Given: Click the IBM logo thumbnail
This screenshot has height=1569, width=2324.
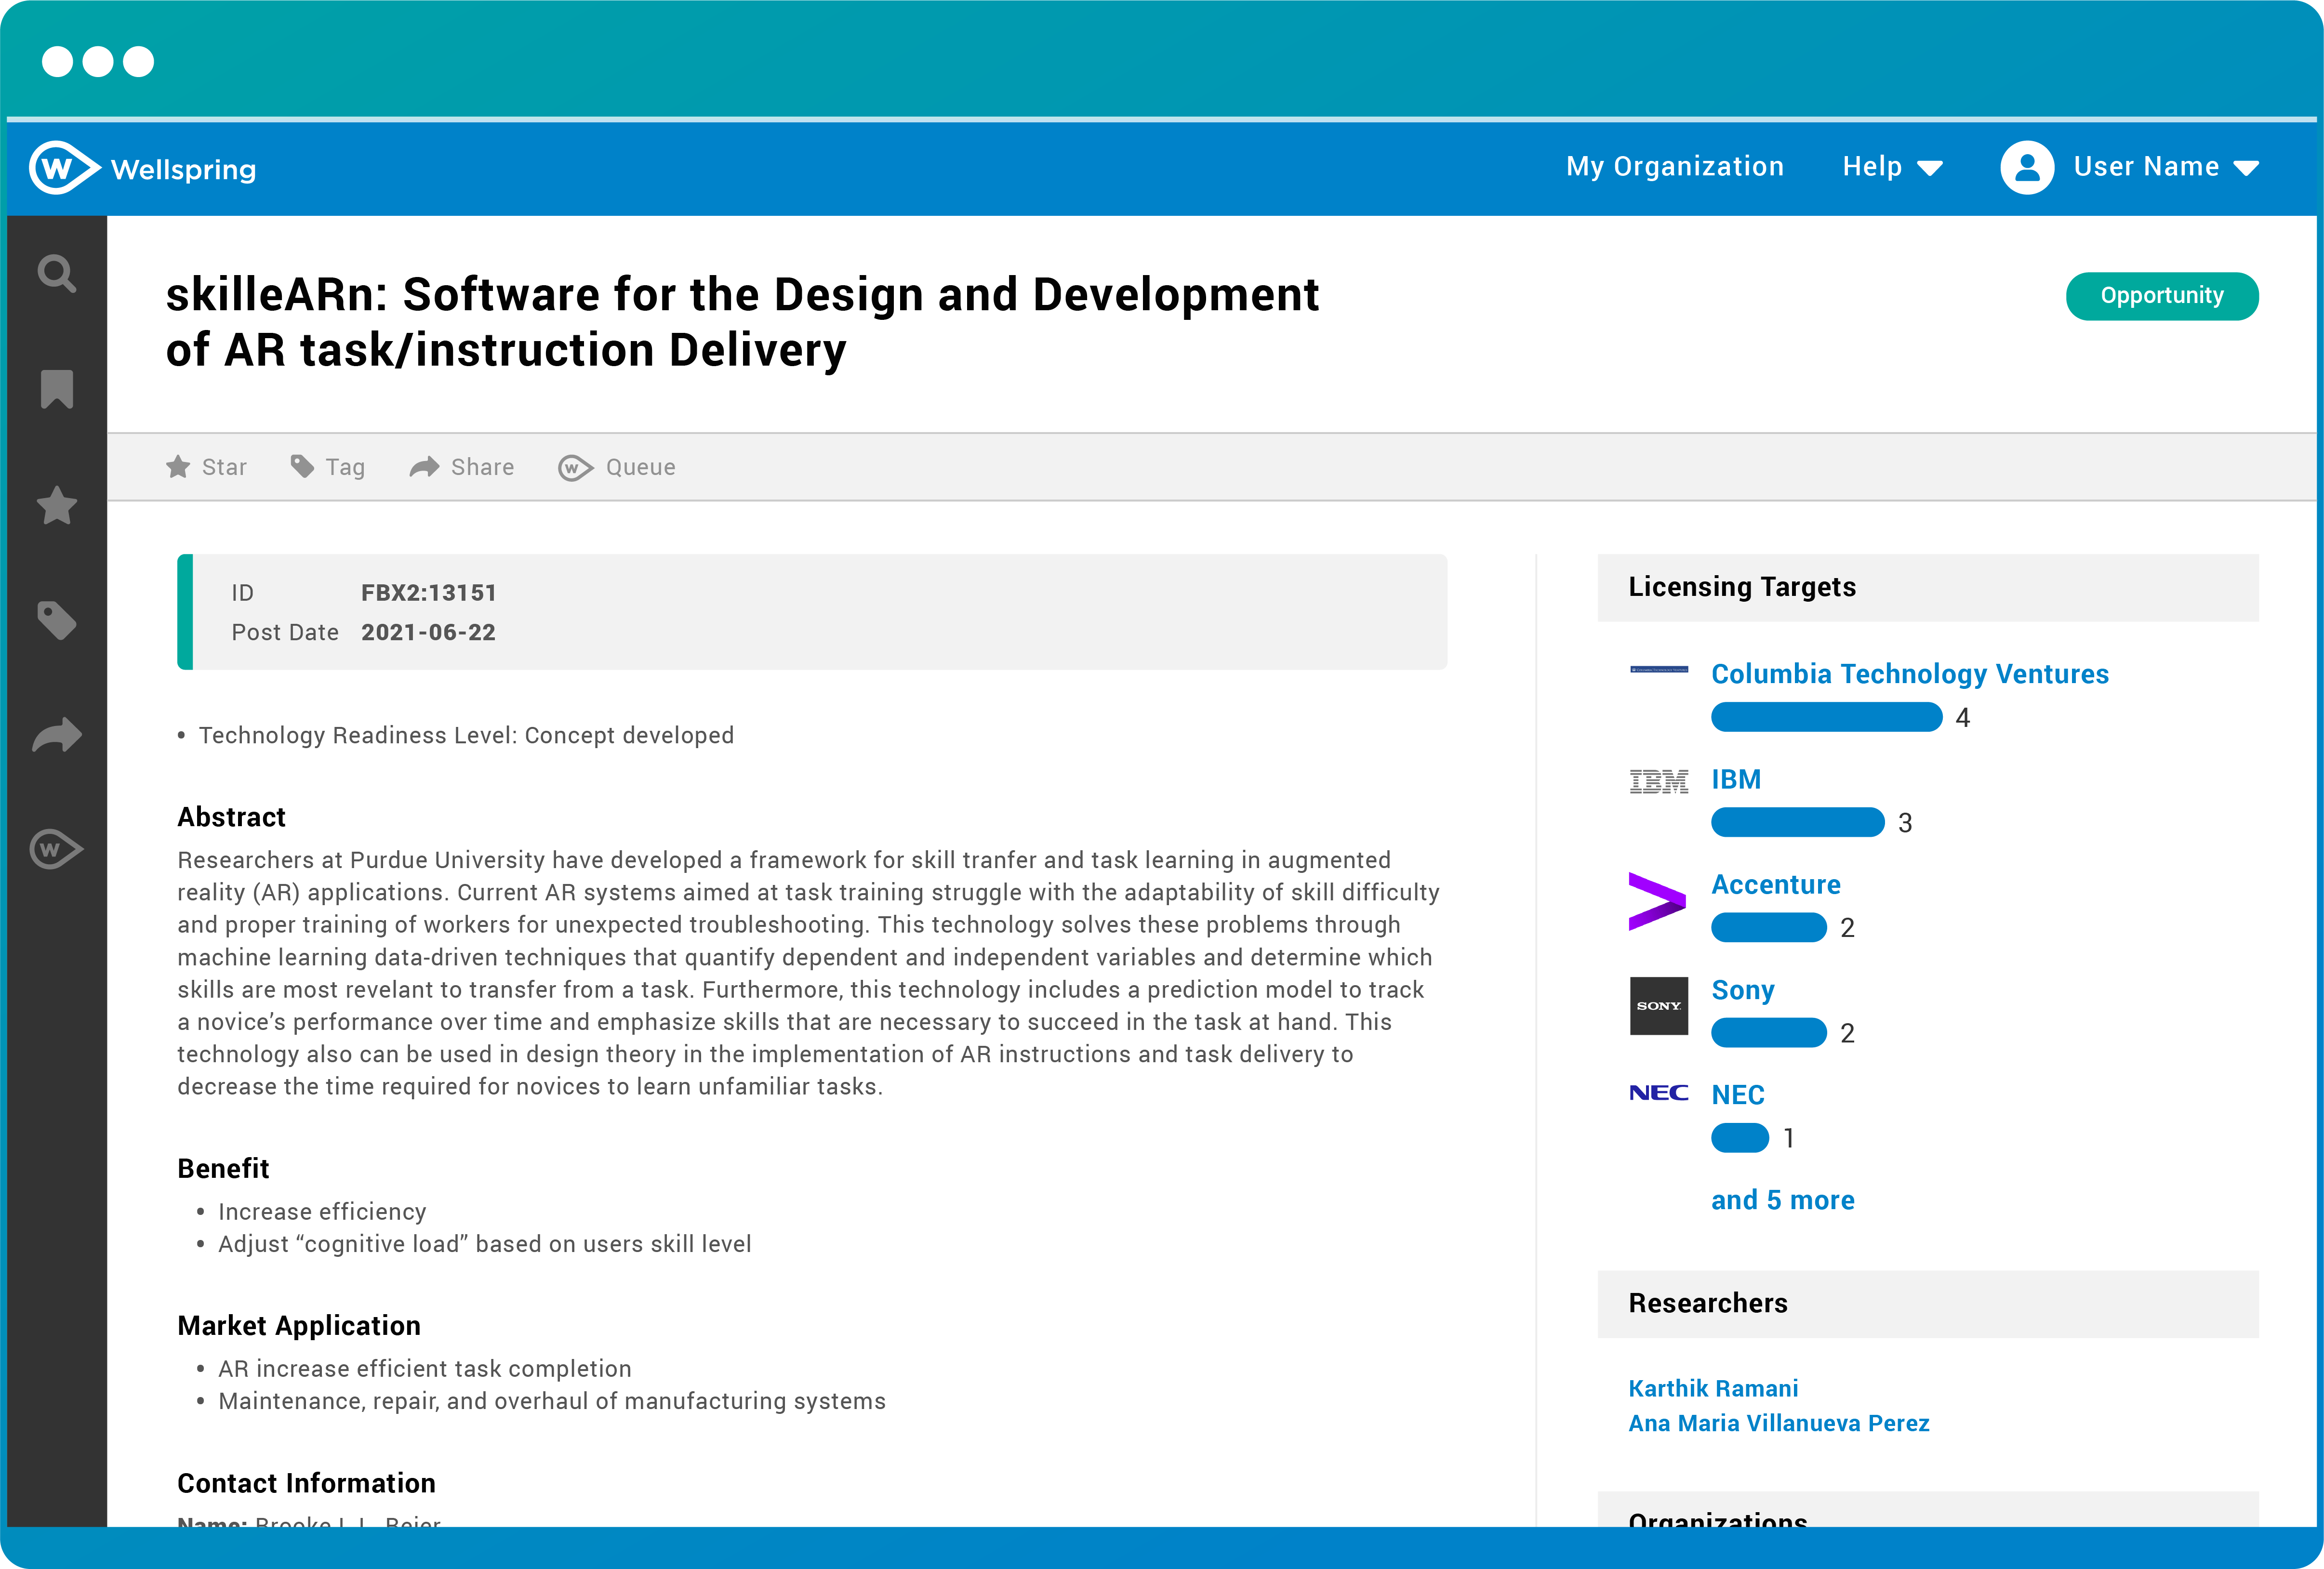Looking at the screenshot, I should [x=1659, y=781].
